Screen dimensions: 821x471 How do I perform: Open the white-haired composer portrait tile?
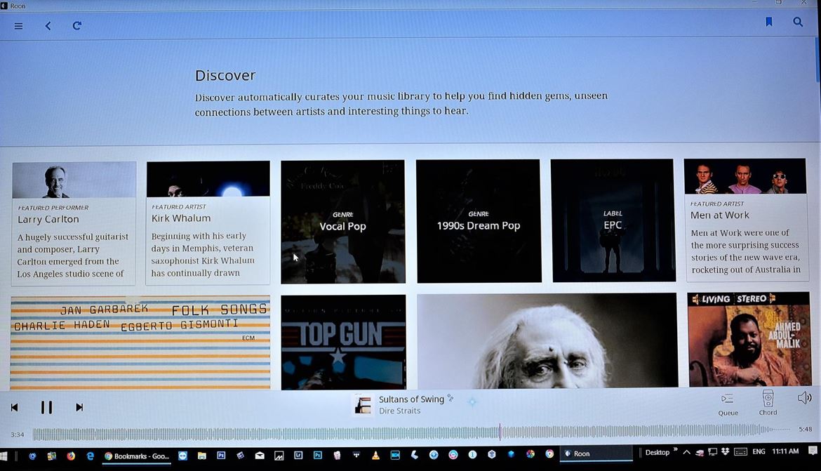coord(547,340)
